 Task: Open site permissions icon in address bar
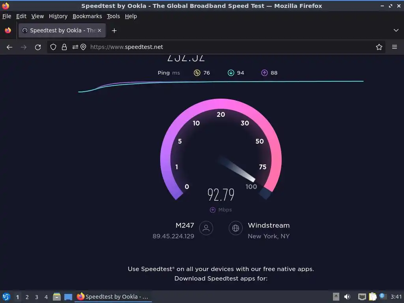[75, 47]
